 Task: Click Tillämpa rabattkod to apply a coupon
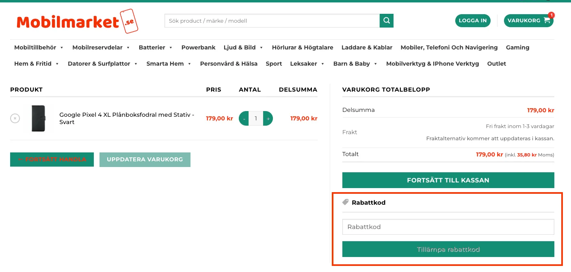tap(448, 249)
